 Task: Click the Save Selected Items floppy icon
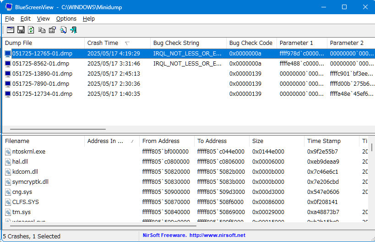(21, 30)
